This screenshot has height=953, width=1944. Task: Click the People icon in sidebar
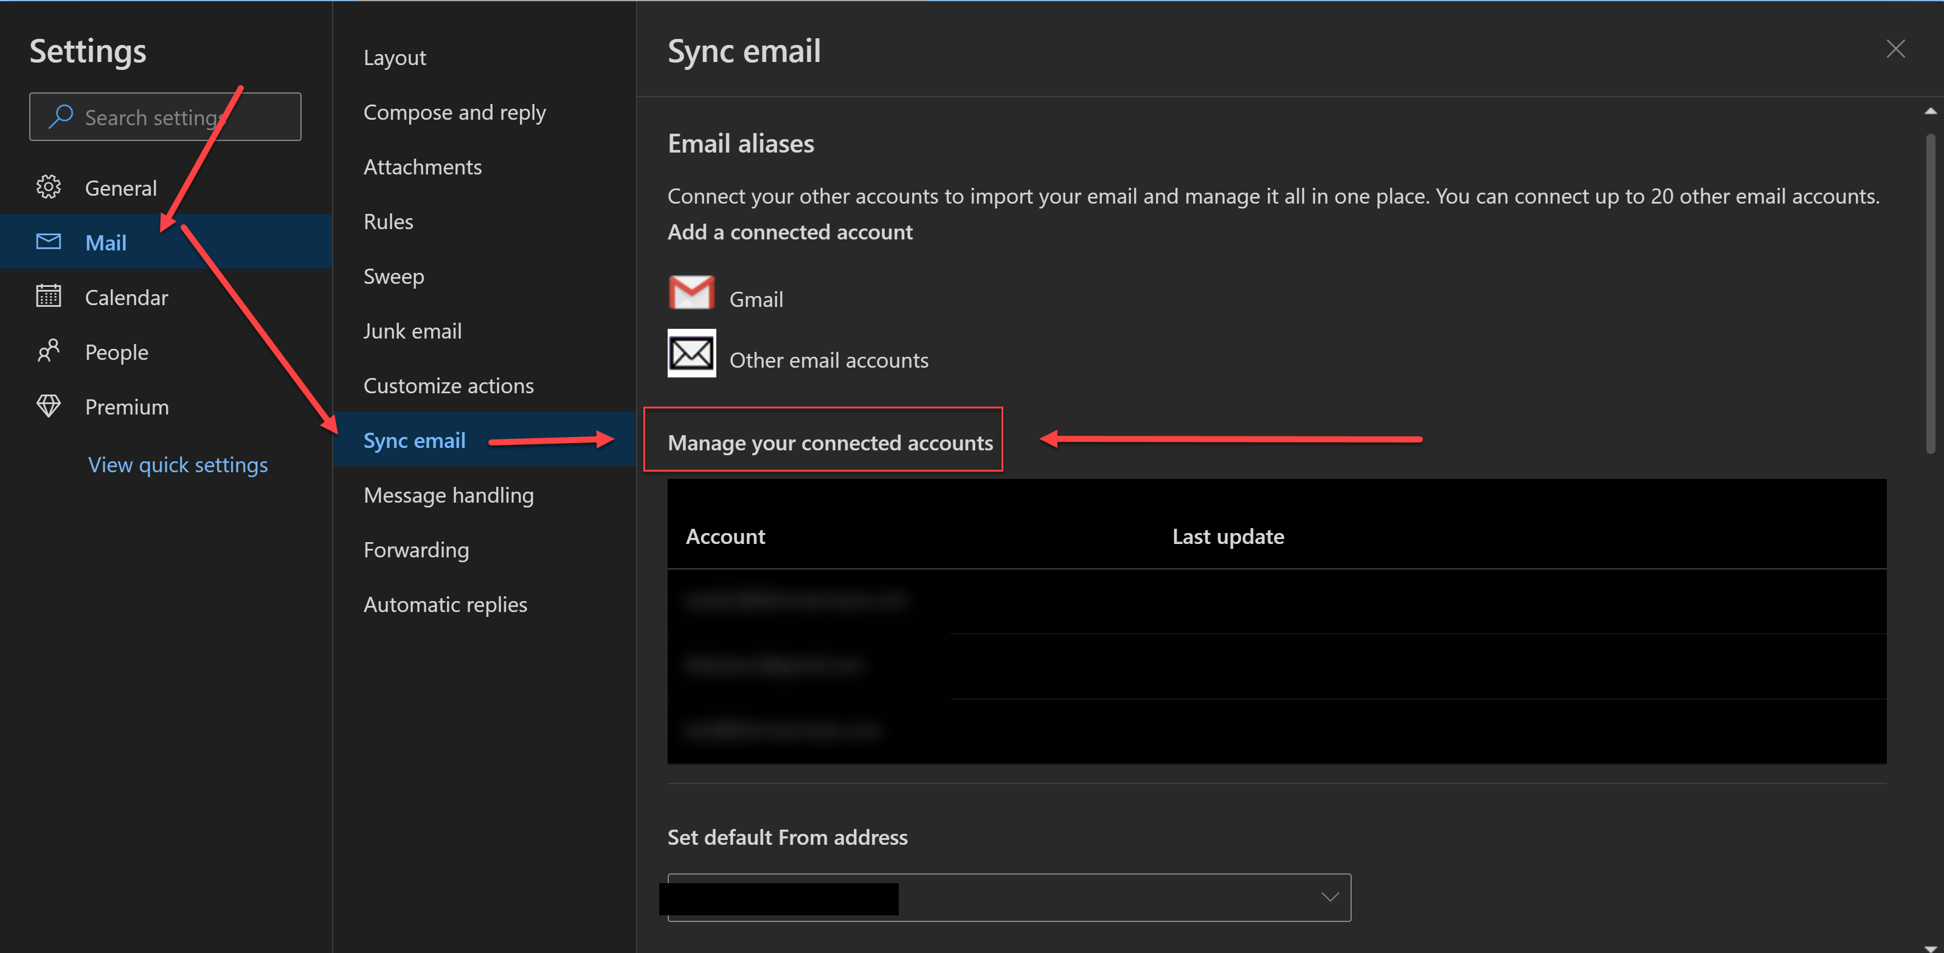tap(48, 351)
